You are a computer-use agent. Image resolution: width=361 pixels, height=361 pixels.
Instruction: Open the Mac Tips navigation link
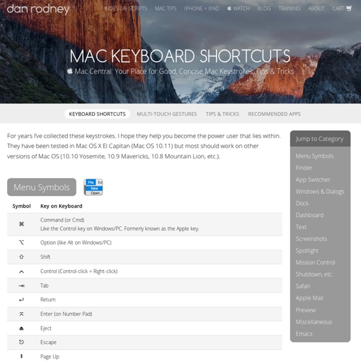(x=165, y=8)
